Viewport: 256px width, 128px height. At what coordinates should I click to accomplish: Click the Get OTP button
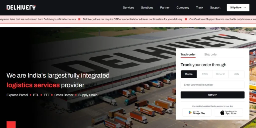(x=212, y=95)
